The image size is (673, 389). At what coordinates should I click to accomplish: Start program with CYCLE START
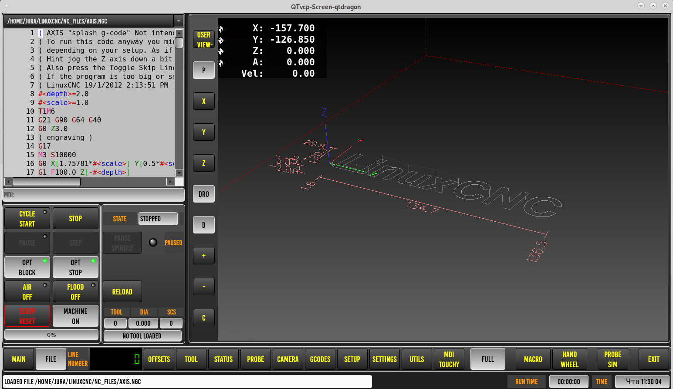coord(27,219)
